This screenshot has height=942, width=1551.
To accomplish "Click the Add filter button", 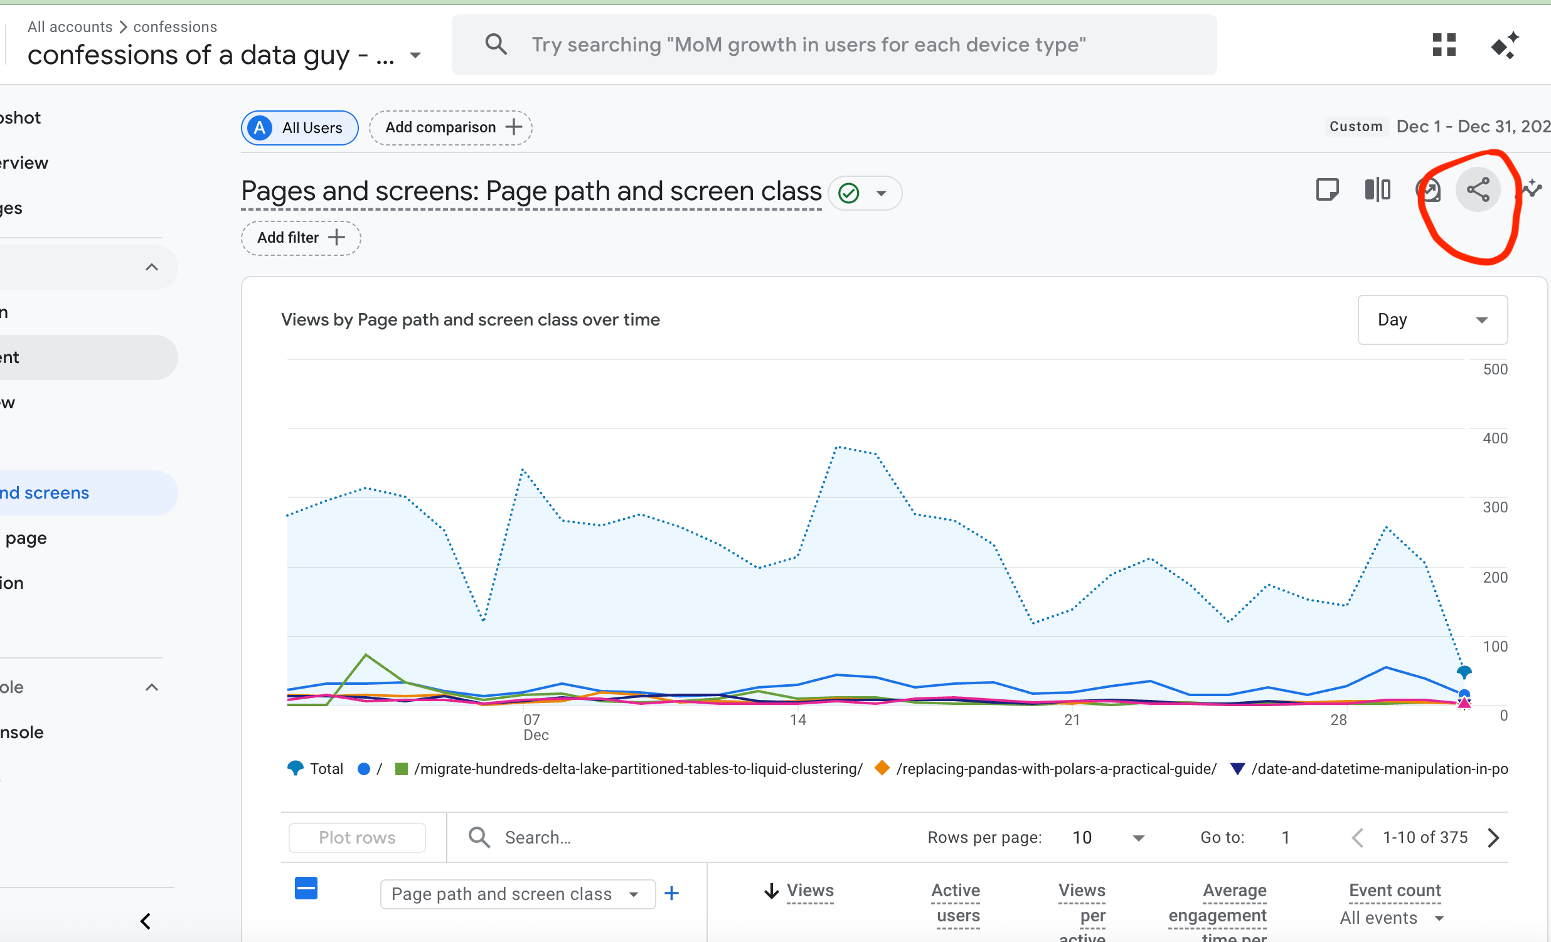I will [301, 238].
